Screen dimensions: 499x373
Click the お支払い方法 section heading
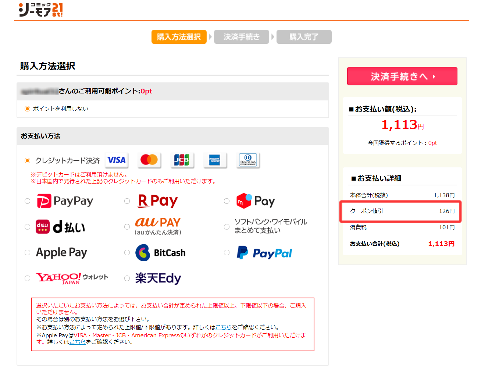pos(41,136)
